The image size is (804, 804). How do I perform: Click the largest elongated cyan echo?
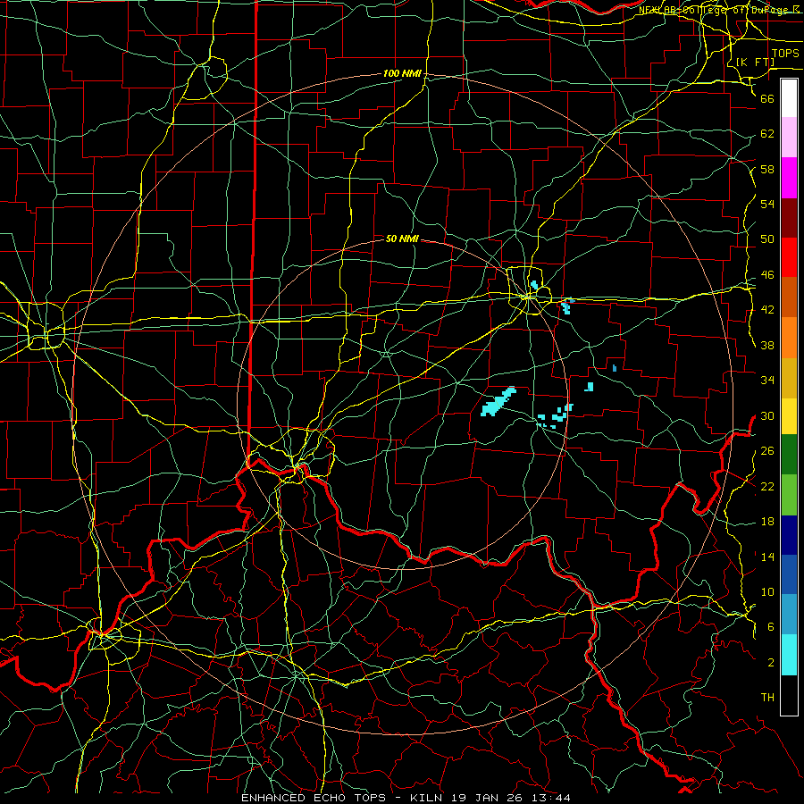pyautogui.click(x=498, y=403)
